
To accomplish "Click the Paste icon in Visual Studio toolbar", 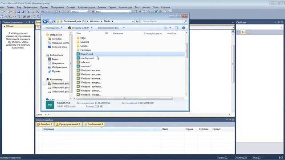I will pyautogui.click(x=37, y=12).
